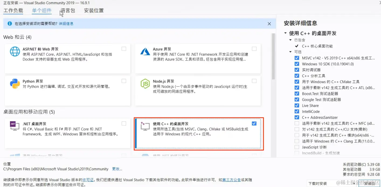Click the ASP.NET globe workload icon
Screen dimensions: 381x187
click(x=15, y=51)
